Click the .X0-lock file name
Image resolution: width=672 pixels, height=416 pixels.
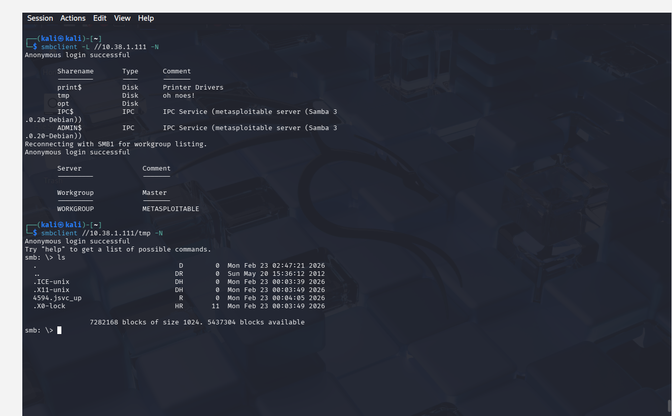point(49,306)
